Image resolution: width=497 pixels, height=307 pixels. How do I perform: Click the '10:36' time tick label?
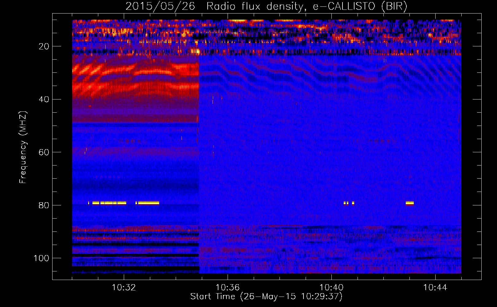228,288
